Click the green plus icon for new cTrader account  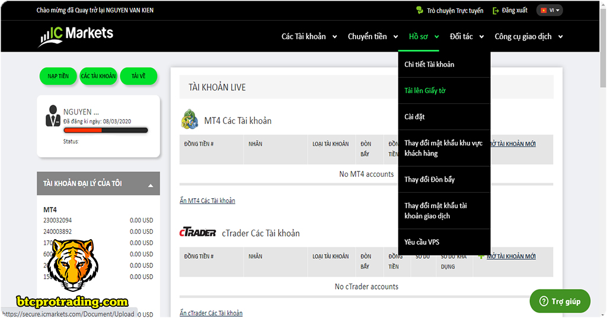click(x=481, y=256)
